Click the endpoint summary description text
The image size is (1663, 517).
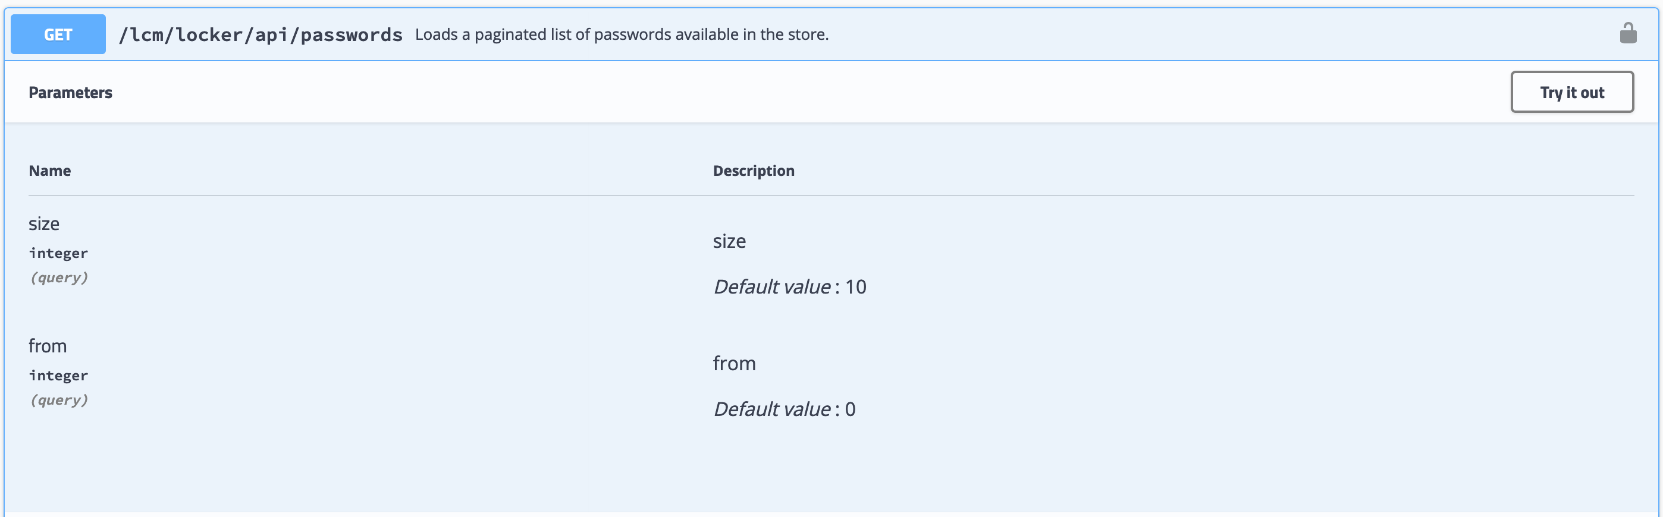pos(622,34)
